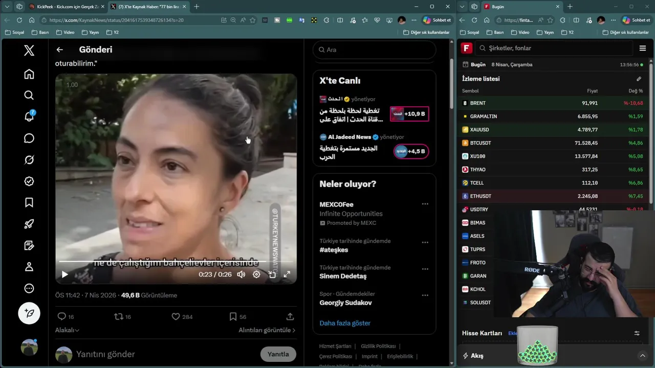The width and height of the screenshot is (655, 368).
Task: Mute the video using the speaker icon
Action: pos(241,274)
